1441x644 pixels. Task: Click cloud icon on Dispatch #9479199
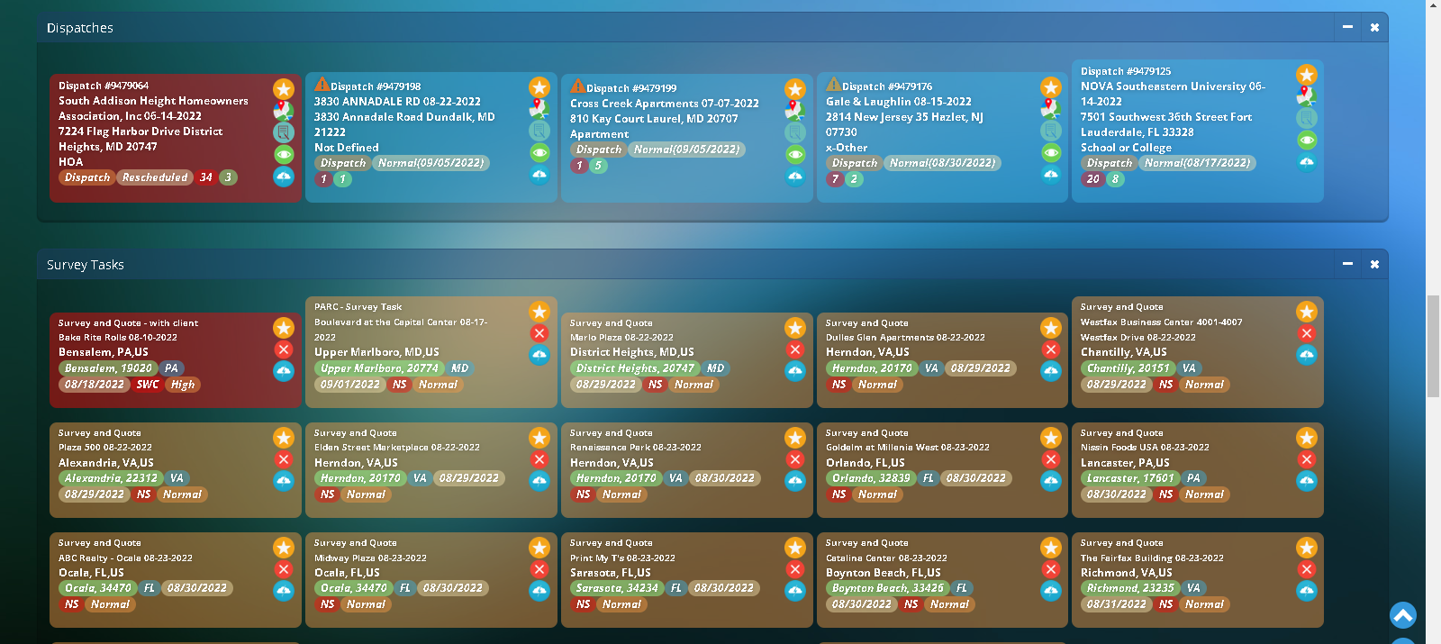pyautogui.click(x=795, y=176)
